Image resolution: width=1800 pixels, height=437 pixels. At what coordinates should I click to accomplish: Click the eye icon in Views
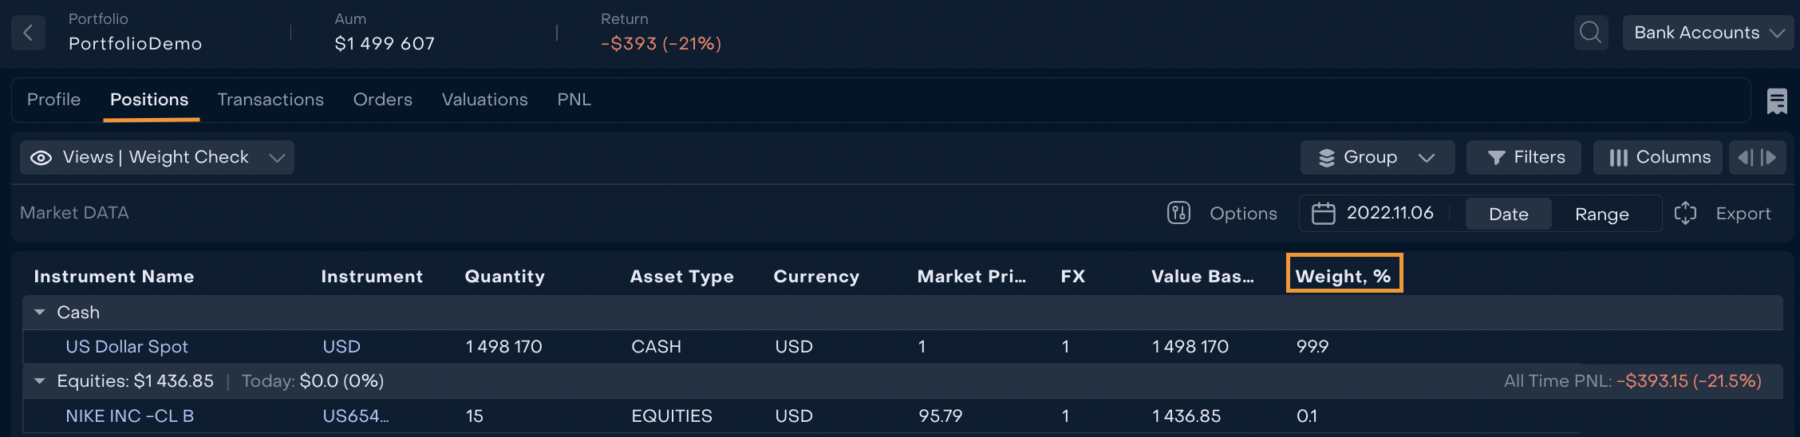pyautogui.click(x=41, y=158)
